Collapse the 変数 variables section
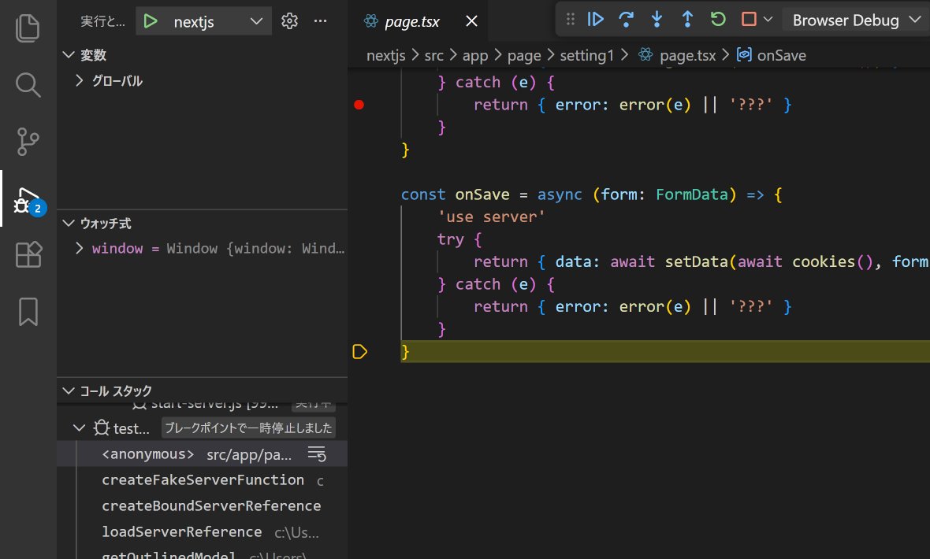The width and height of the screenshot is (930, 559). pos(69,54)
